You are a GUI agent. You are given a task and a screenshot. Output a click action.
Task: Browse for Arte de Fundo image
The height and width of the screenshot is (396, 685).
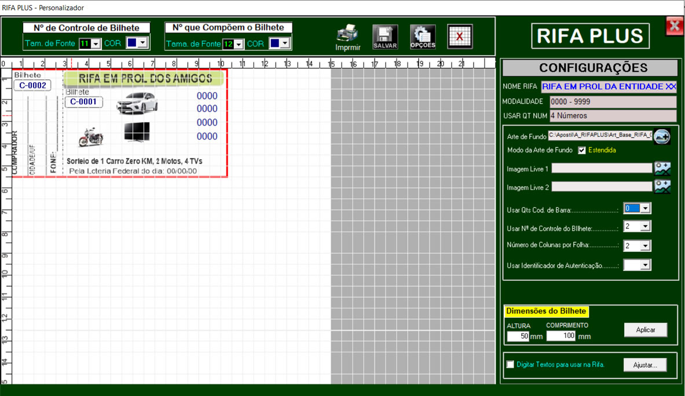(x=662, y=137)
